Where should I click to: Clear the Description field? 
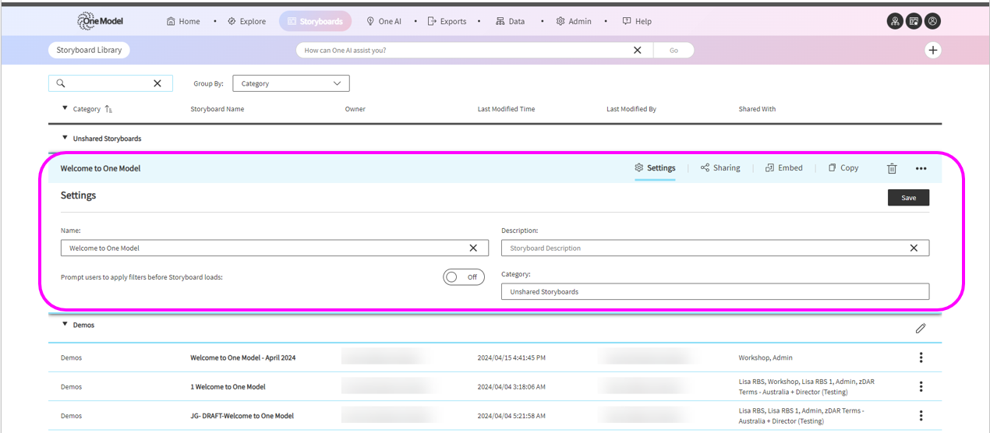(914, 248)
